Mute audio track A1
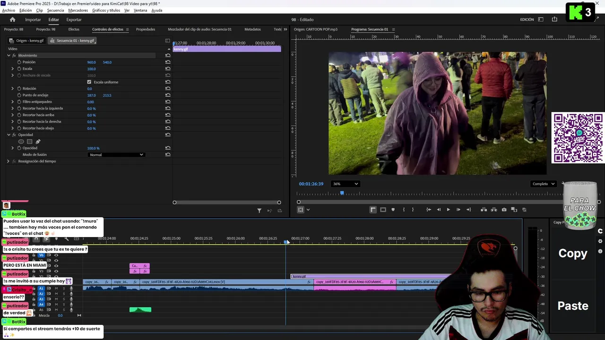This screenshot has width=605, height=340. point(56,289)
